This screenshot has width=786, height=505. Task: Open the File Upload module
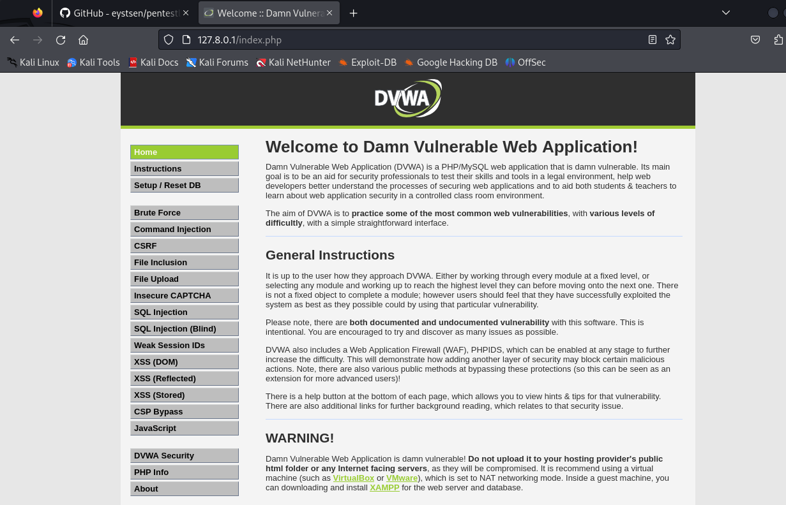[185, 279]
